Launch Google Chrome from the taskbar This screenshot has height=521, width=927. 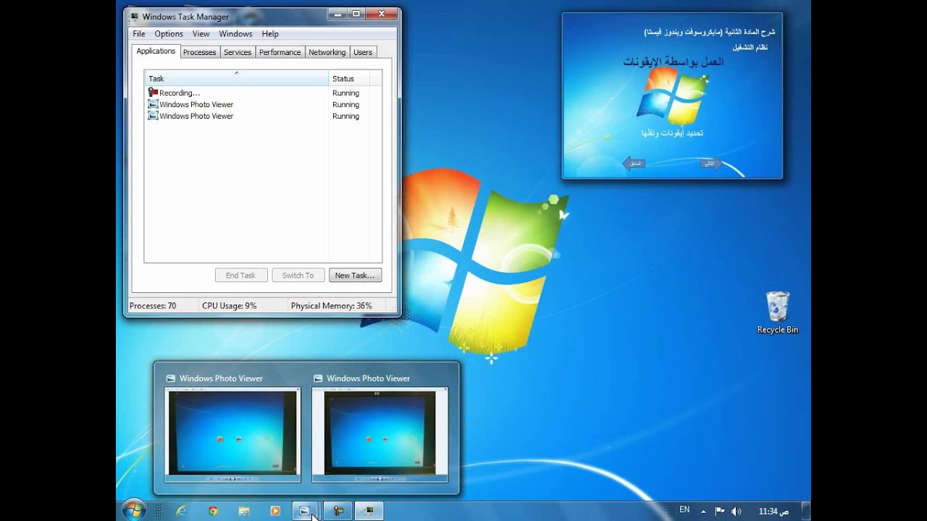pyautogui.click(x=213, y=511)
